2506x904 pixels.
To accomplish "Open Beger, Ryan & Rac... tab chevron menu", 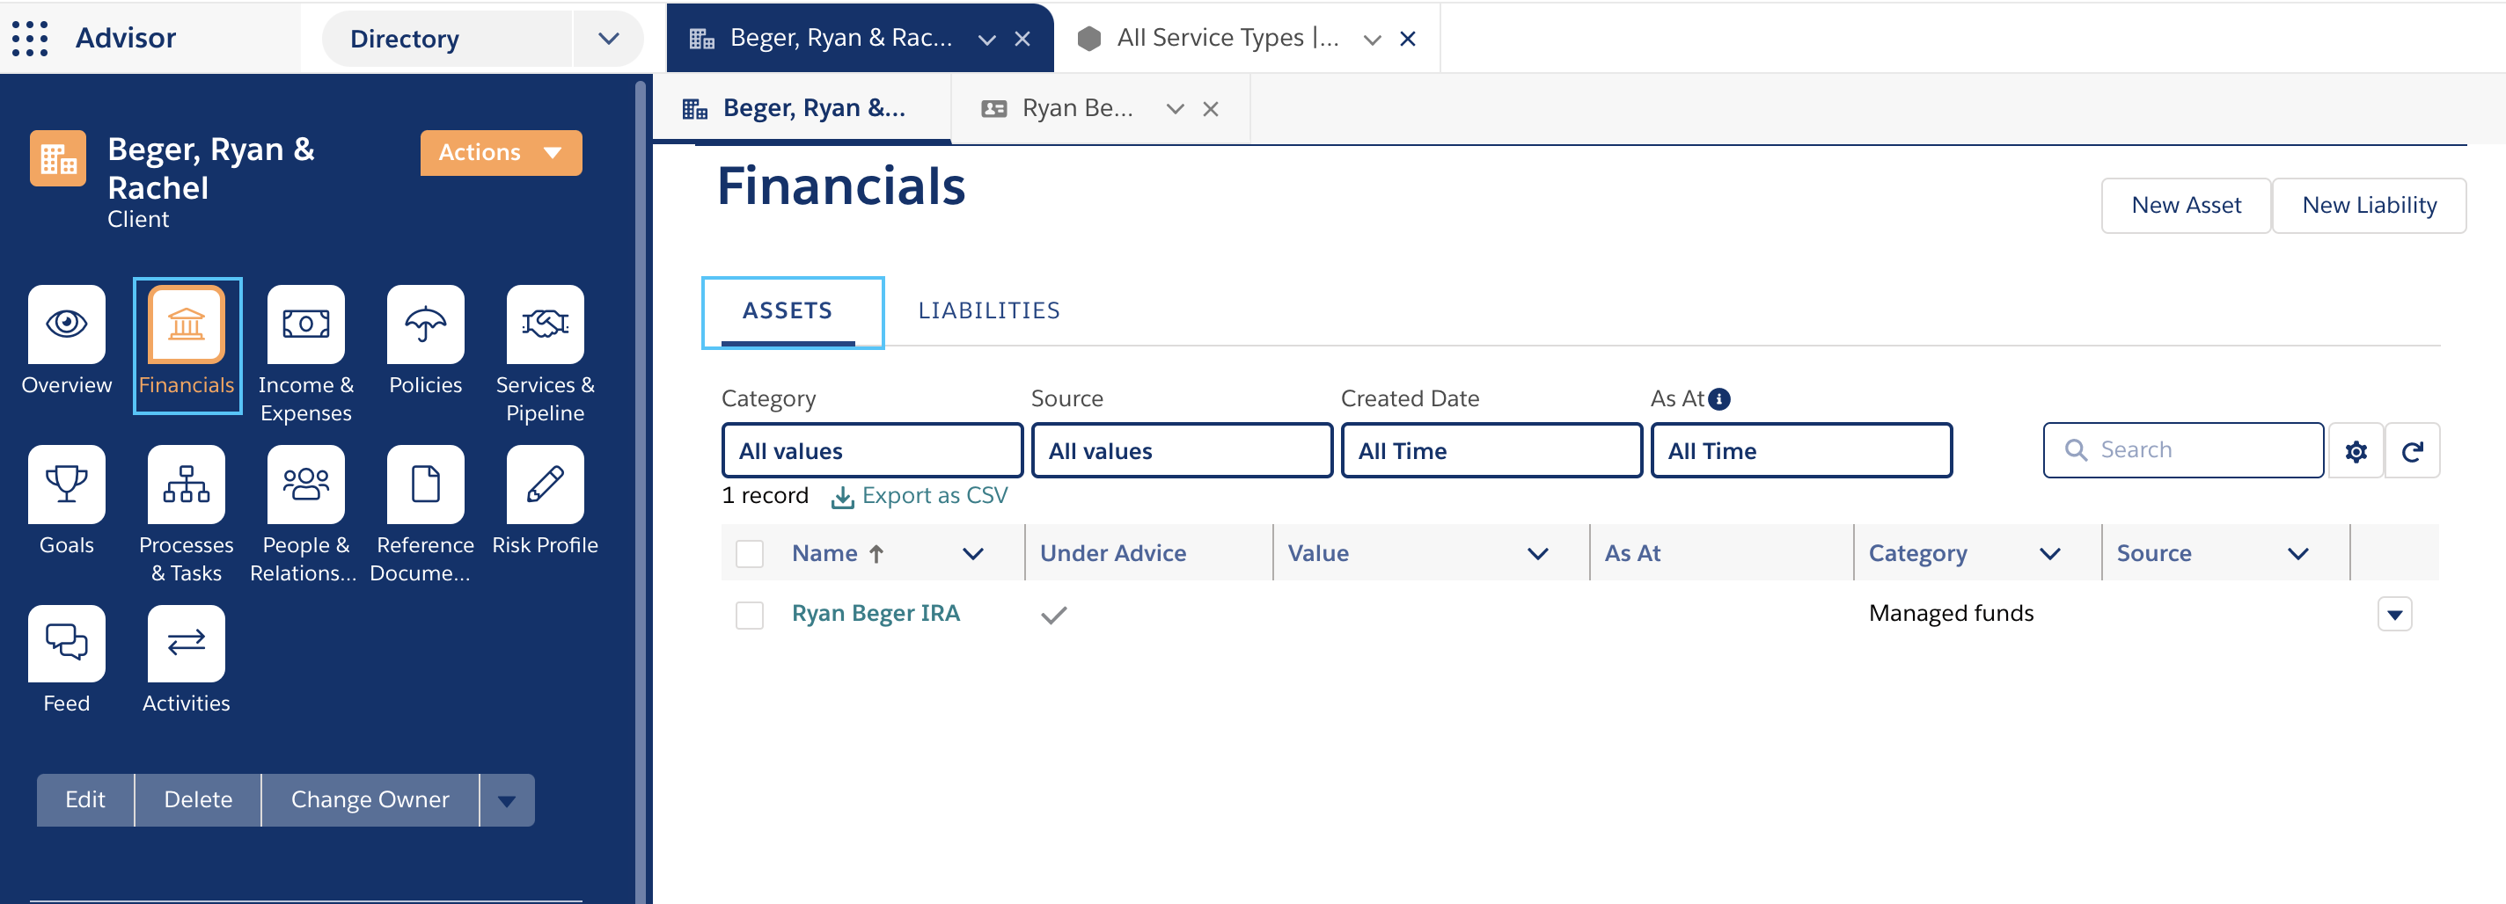I will [x=986, y=39].
